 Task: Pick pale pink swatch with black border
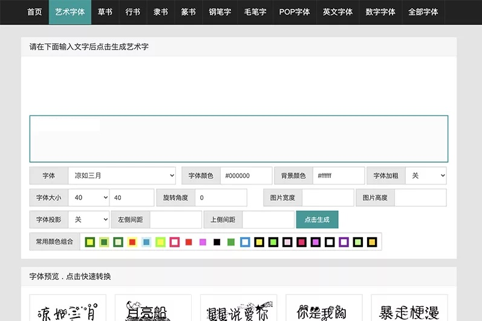287,242
